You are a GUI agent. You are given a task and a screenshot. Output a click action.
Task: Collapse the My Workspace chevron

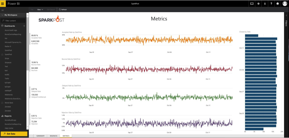[x=2, y=15]
